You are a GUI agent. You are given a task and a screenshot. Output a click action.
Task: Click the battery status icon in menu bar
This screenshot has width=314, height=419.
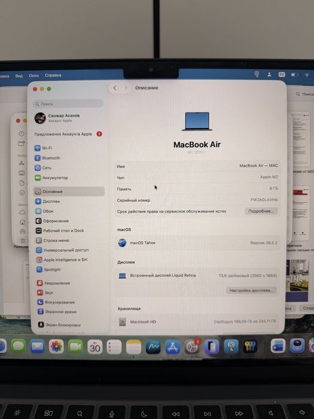[x=294, y=75]
